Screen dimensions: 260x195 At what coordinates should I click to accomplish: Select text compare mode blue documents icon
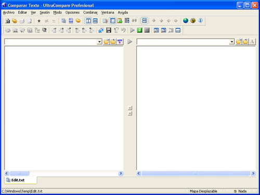point(63,21)
